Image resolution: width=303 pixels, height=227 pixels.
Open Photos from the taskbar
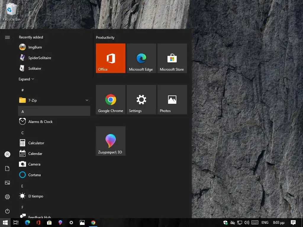(x=82, y=223)
